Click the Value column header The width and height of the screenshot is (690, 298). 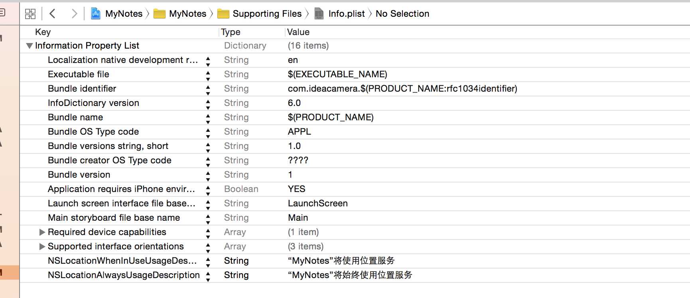coord(298,32)
